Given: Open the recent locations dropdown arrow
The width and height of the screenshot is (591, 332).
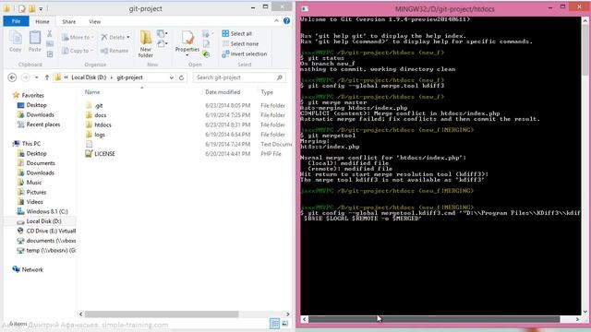Looking at the screenshot, I should [x=37, y=77].
